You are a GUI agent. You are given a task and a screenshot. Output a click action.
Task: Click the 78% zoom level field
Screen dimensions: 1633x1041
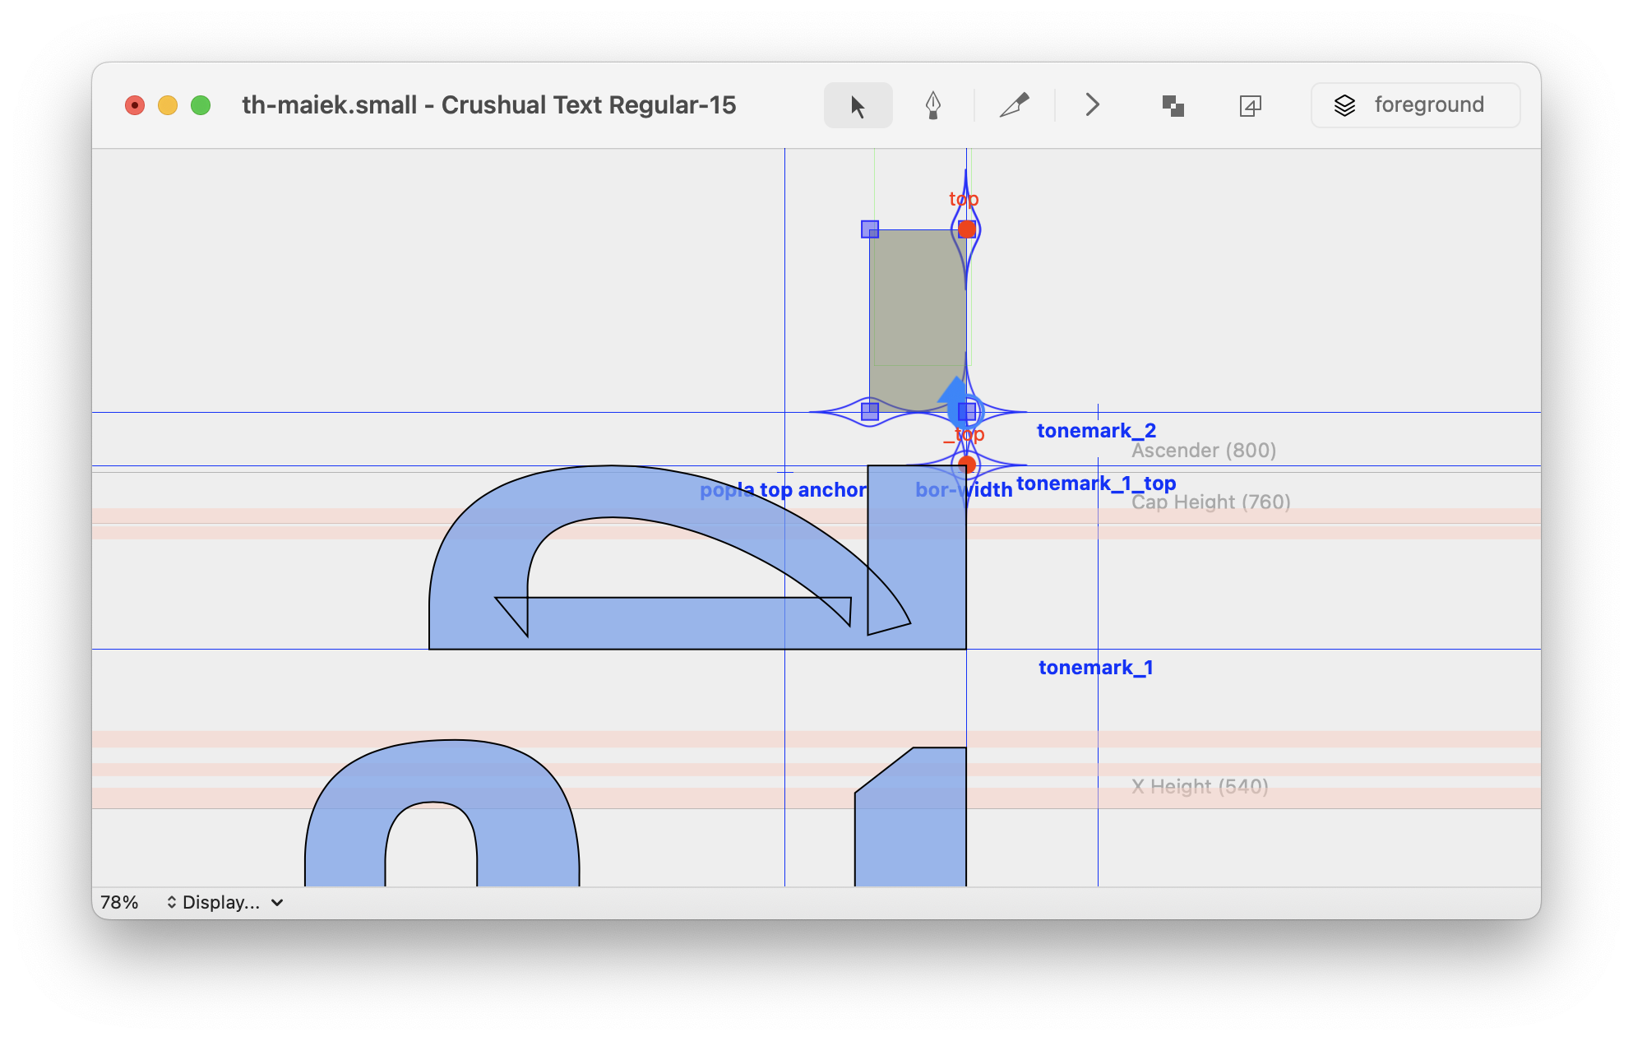[120, 902]
